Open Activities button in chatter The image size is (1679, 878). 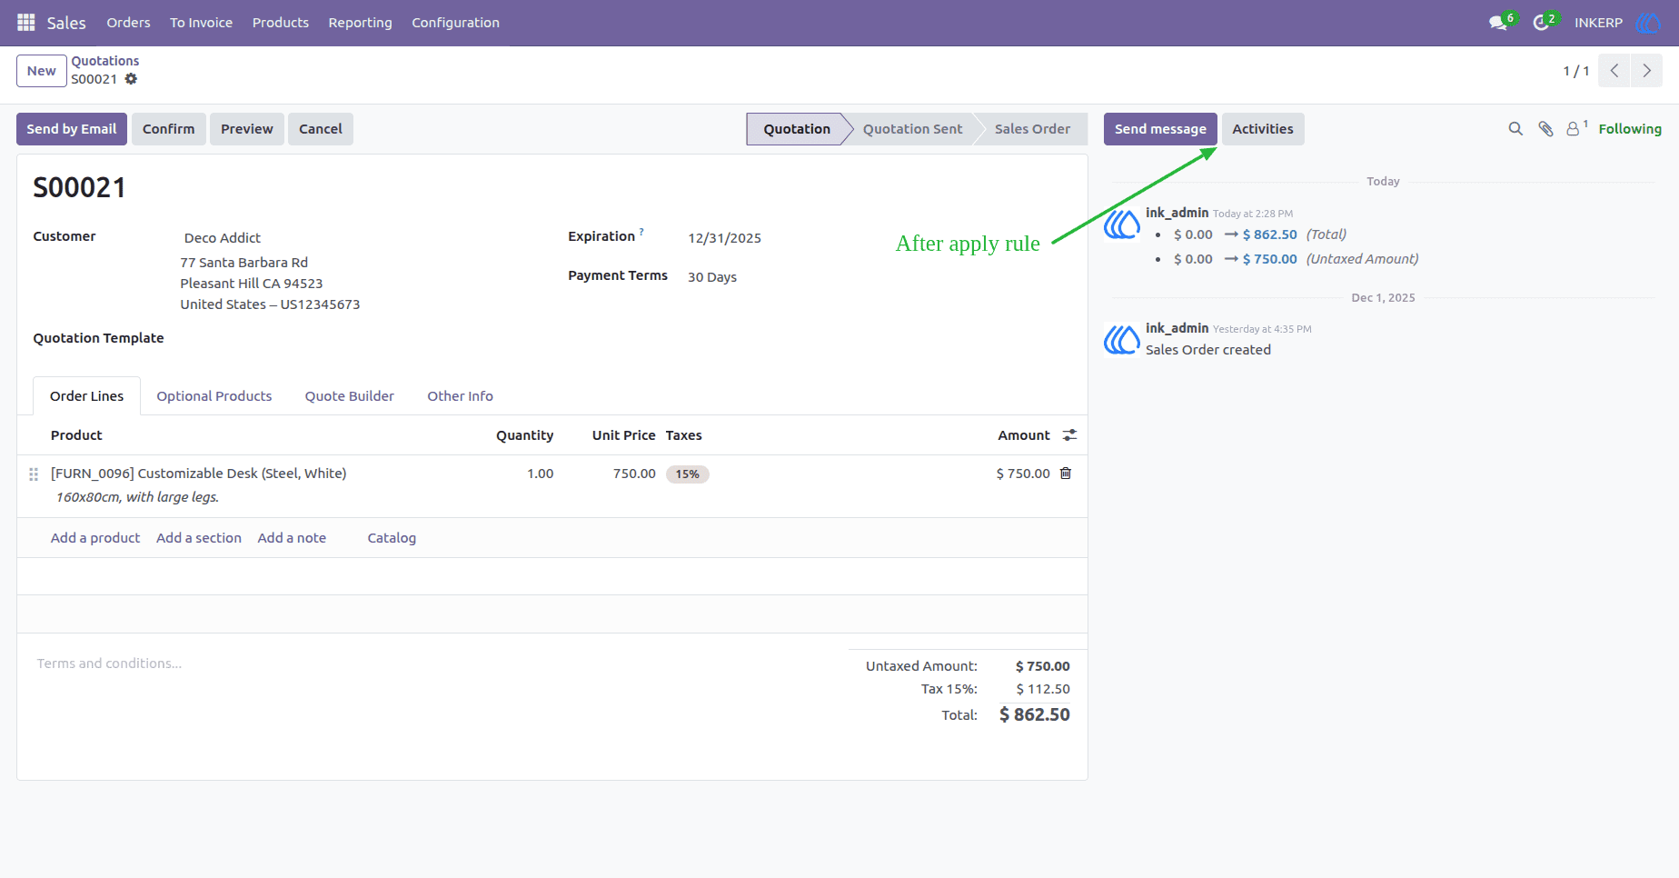[x=1263, y=129]
